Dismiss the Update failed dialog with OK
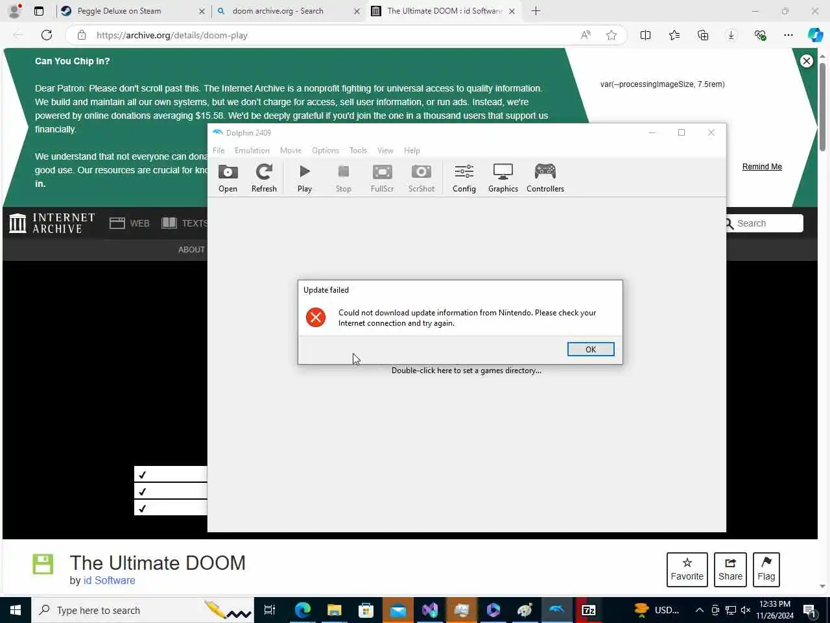 click(591, 349)
